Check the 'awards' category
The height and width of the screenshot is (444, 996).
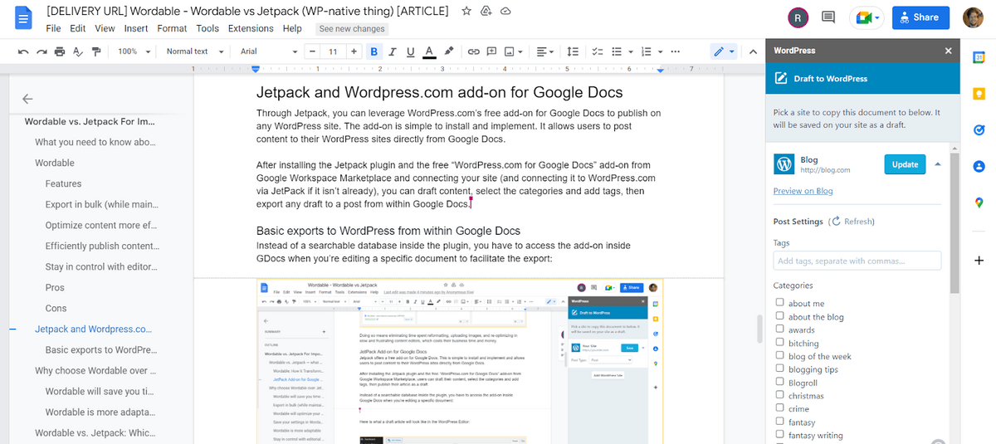pos(779,329)
